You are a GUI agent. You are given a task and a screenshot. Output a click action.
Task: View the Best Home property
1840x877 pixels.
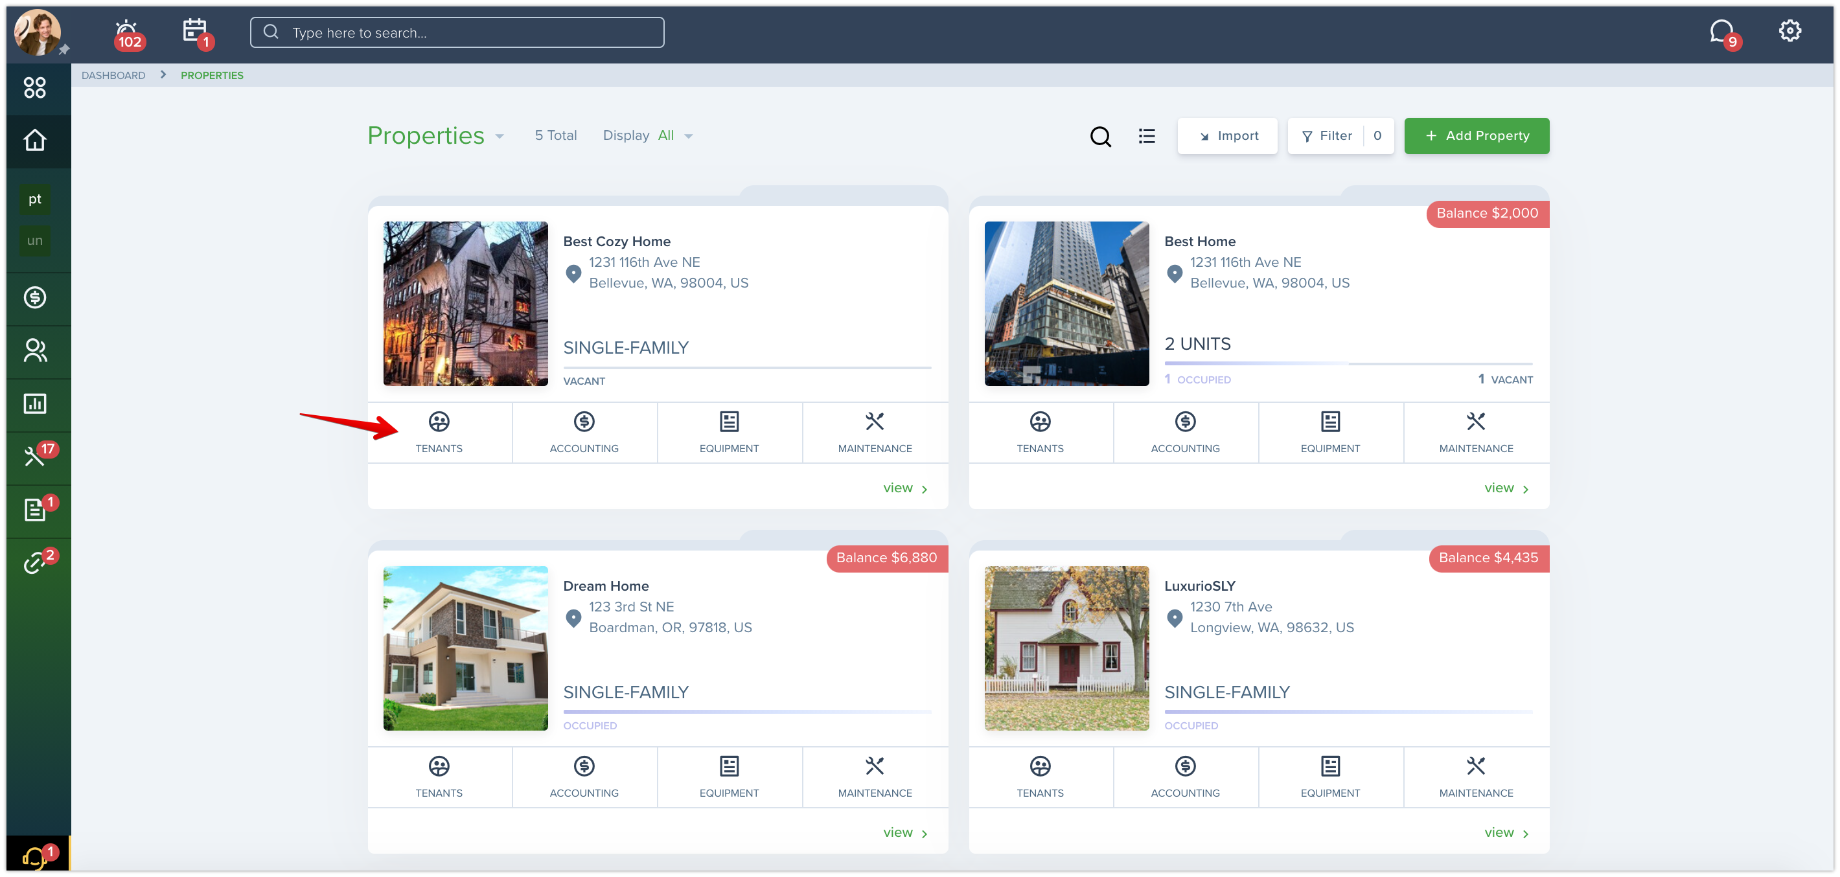[1506, 488]
